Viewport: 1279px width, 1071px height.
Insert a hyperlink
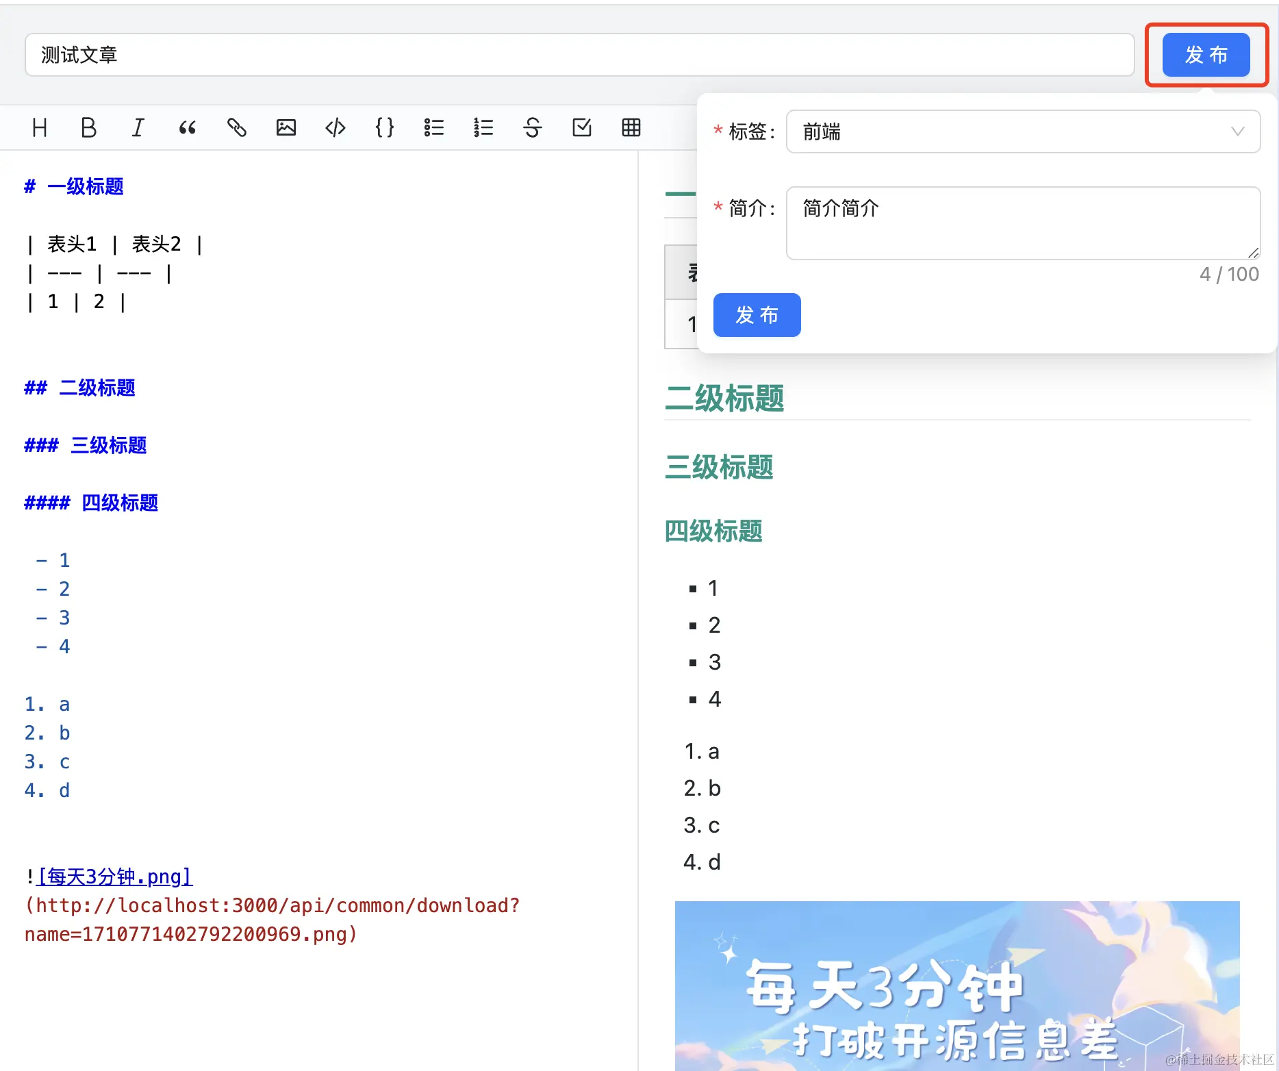[237, 127]
